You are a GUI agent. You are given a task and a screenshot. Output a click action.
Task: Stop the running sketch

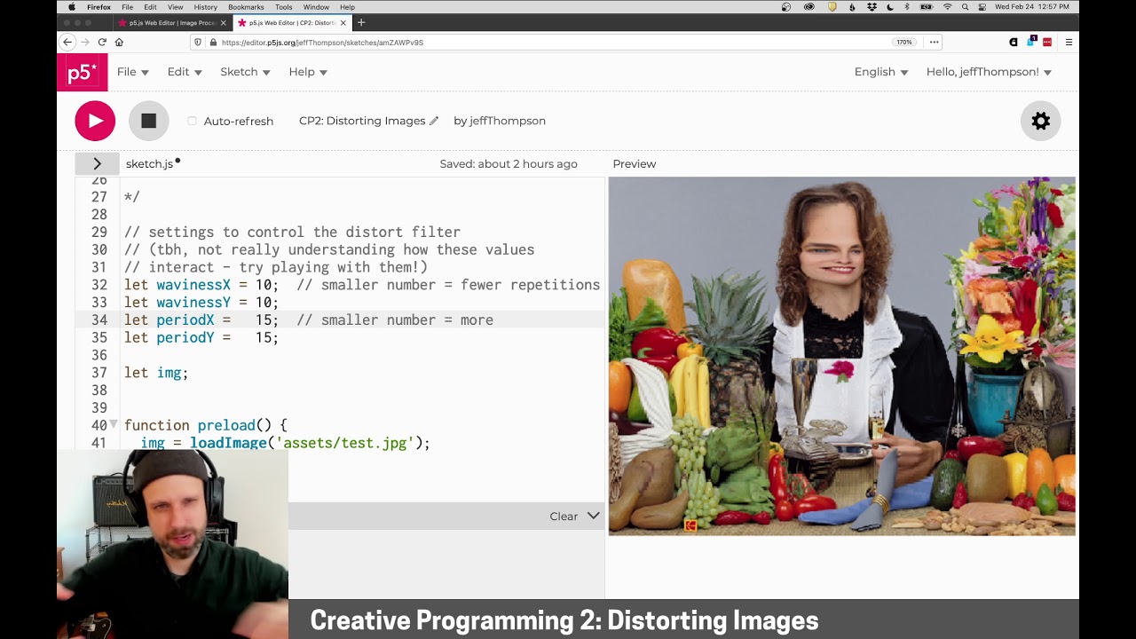click(x=148, y=121)
